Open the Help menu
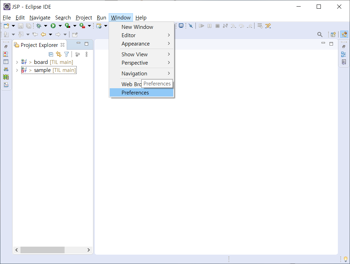The height and width of the screenshot is (264, 350). 141,18
